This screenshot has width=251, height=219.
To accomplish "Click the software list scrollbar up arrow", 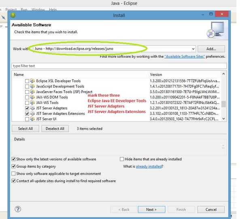I will (223, 74).
